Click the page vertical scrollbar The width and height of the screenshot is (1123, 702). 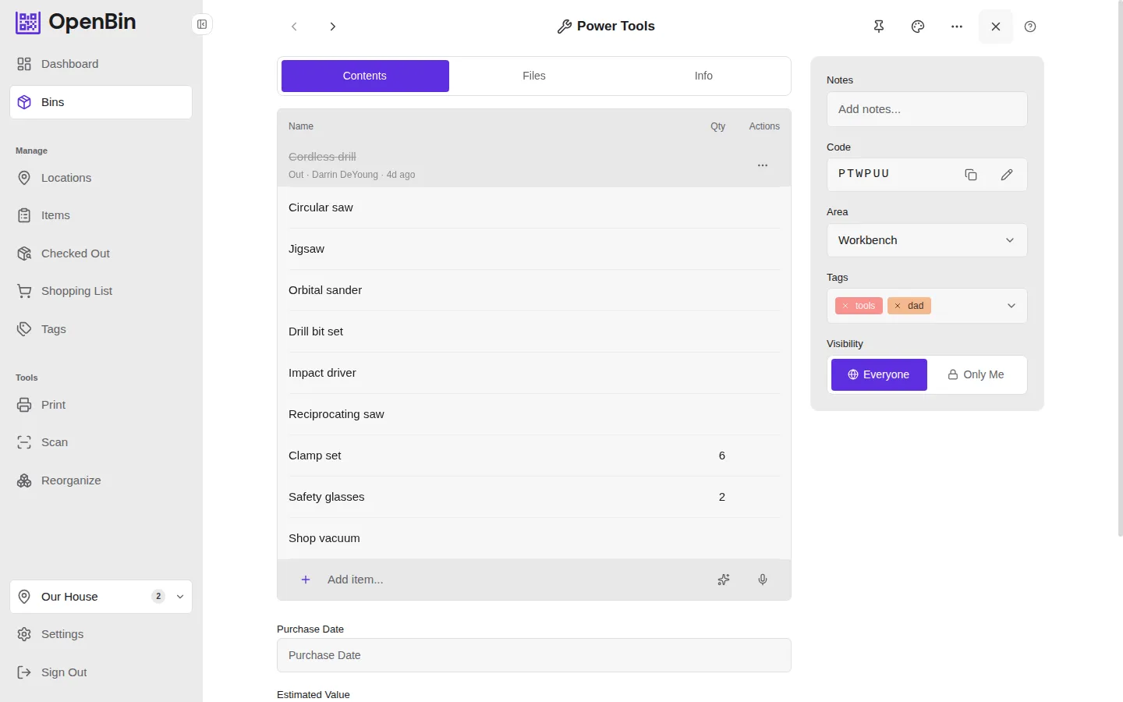1120,269
